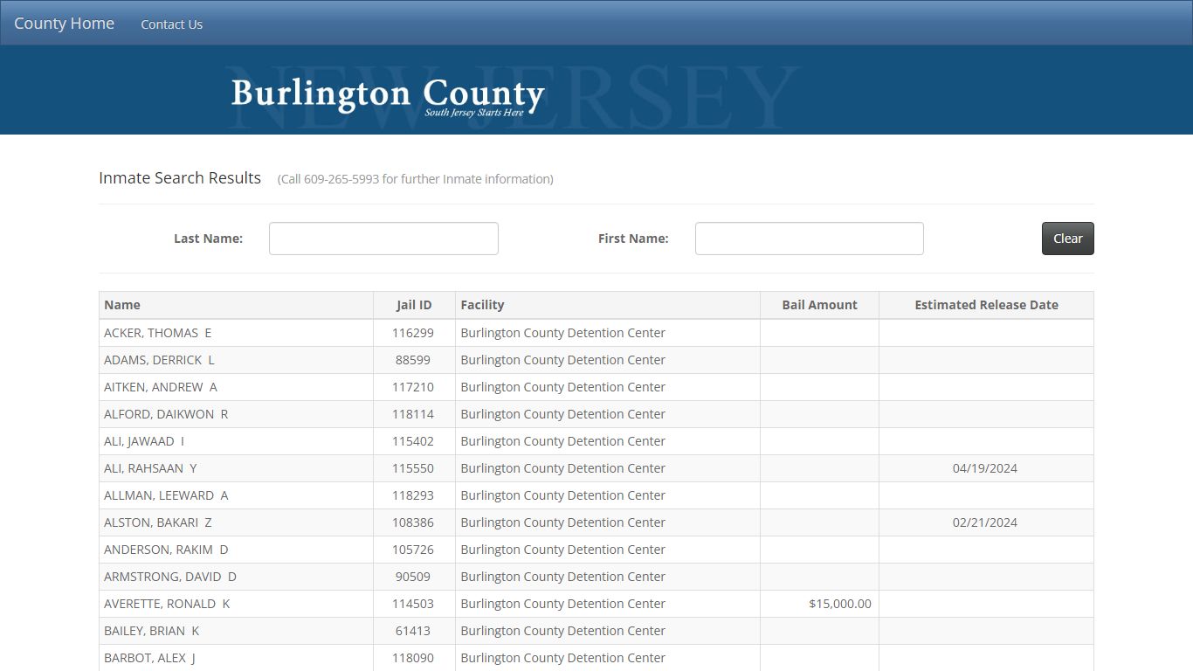Click Jail ID 115402

tap(413, 441)
